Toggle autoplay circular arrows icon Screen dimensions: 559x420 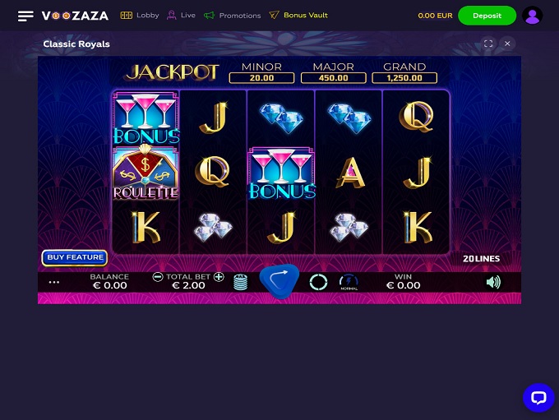tap(318, 282)
